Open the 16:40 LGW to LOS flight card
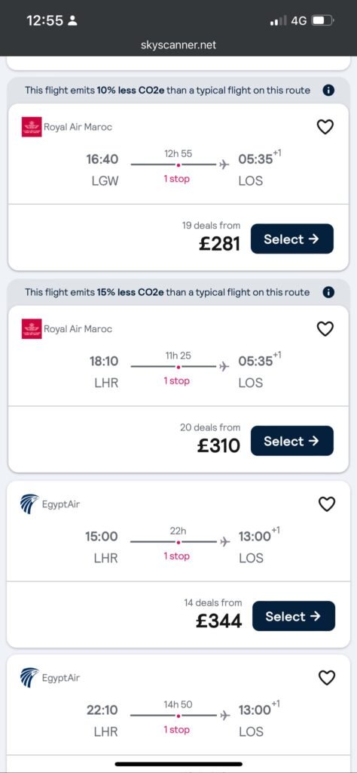The image size is (357, 773). (x=178, y=154)
